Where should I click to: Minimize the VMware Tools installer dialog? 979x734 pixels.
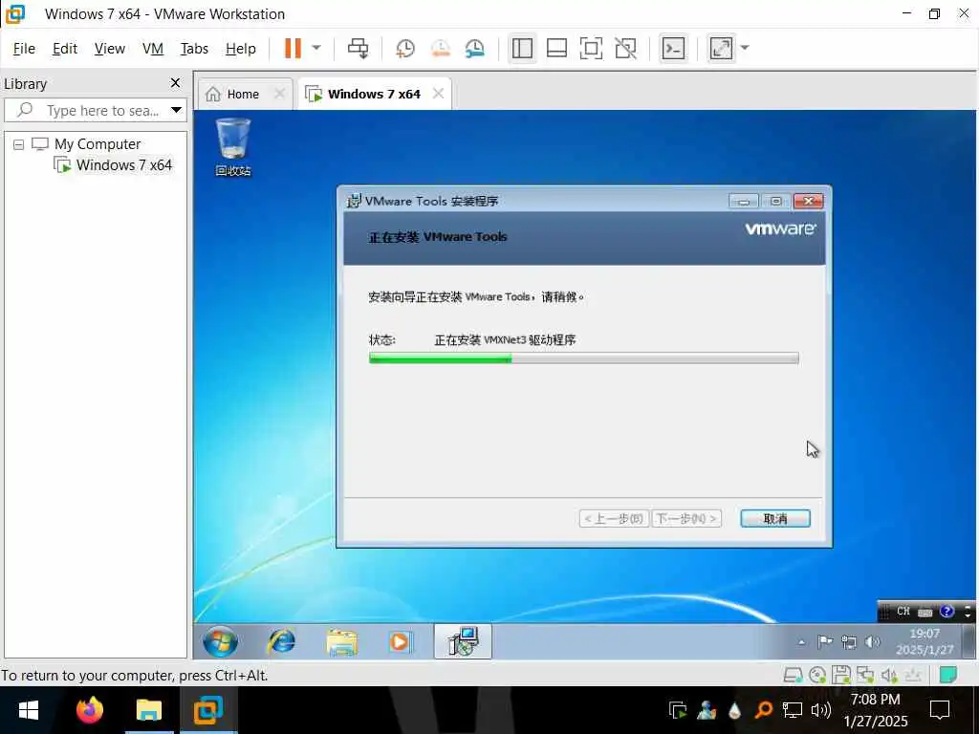point(743,202)
